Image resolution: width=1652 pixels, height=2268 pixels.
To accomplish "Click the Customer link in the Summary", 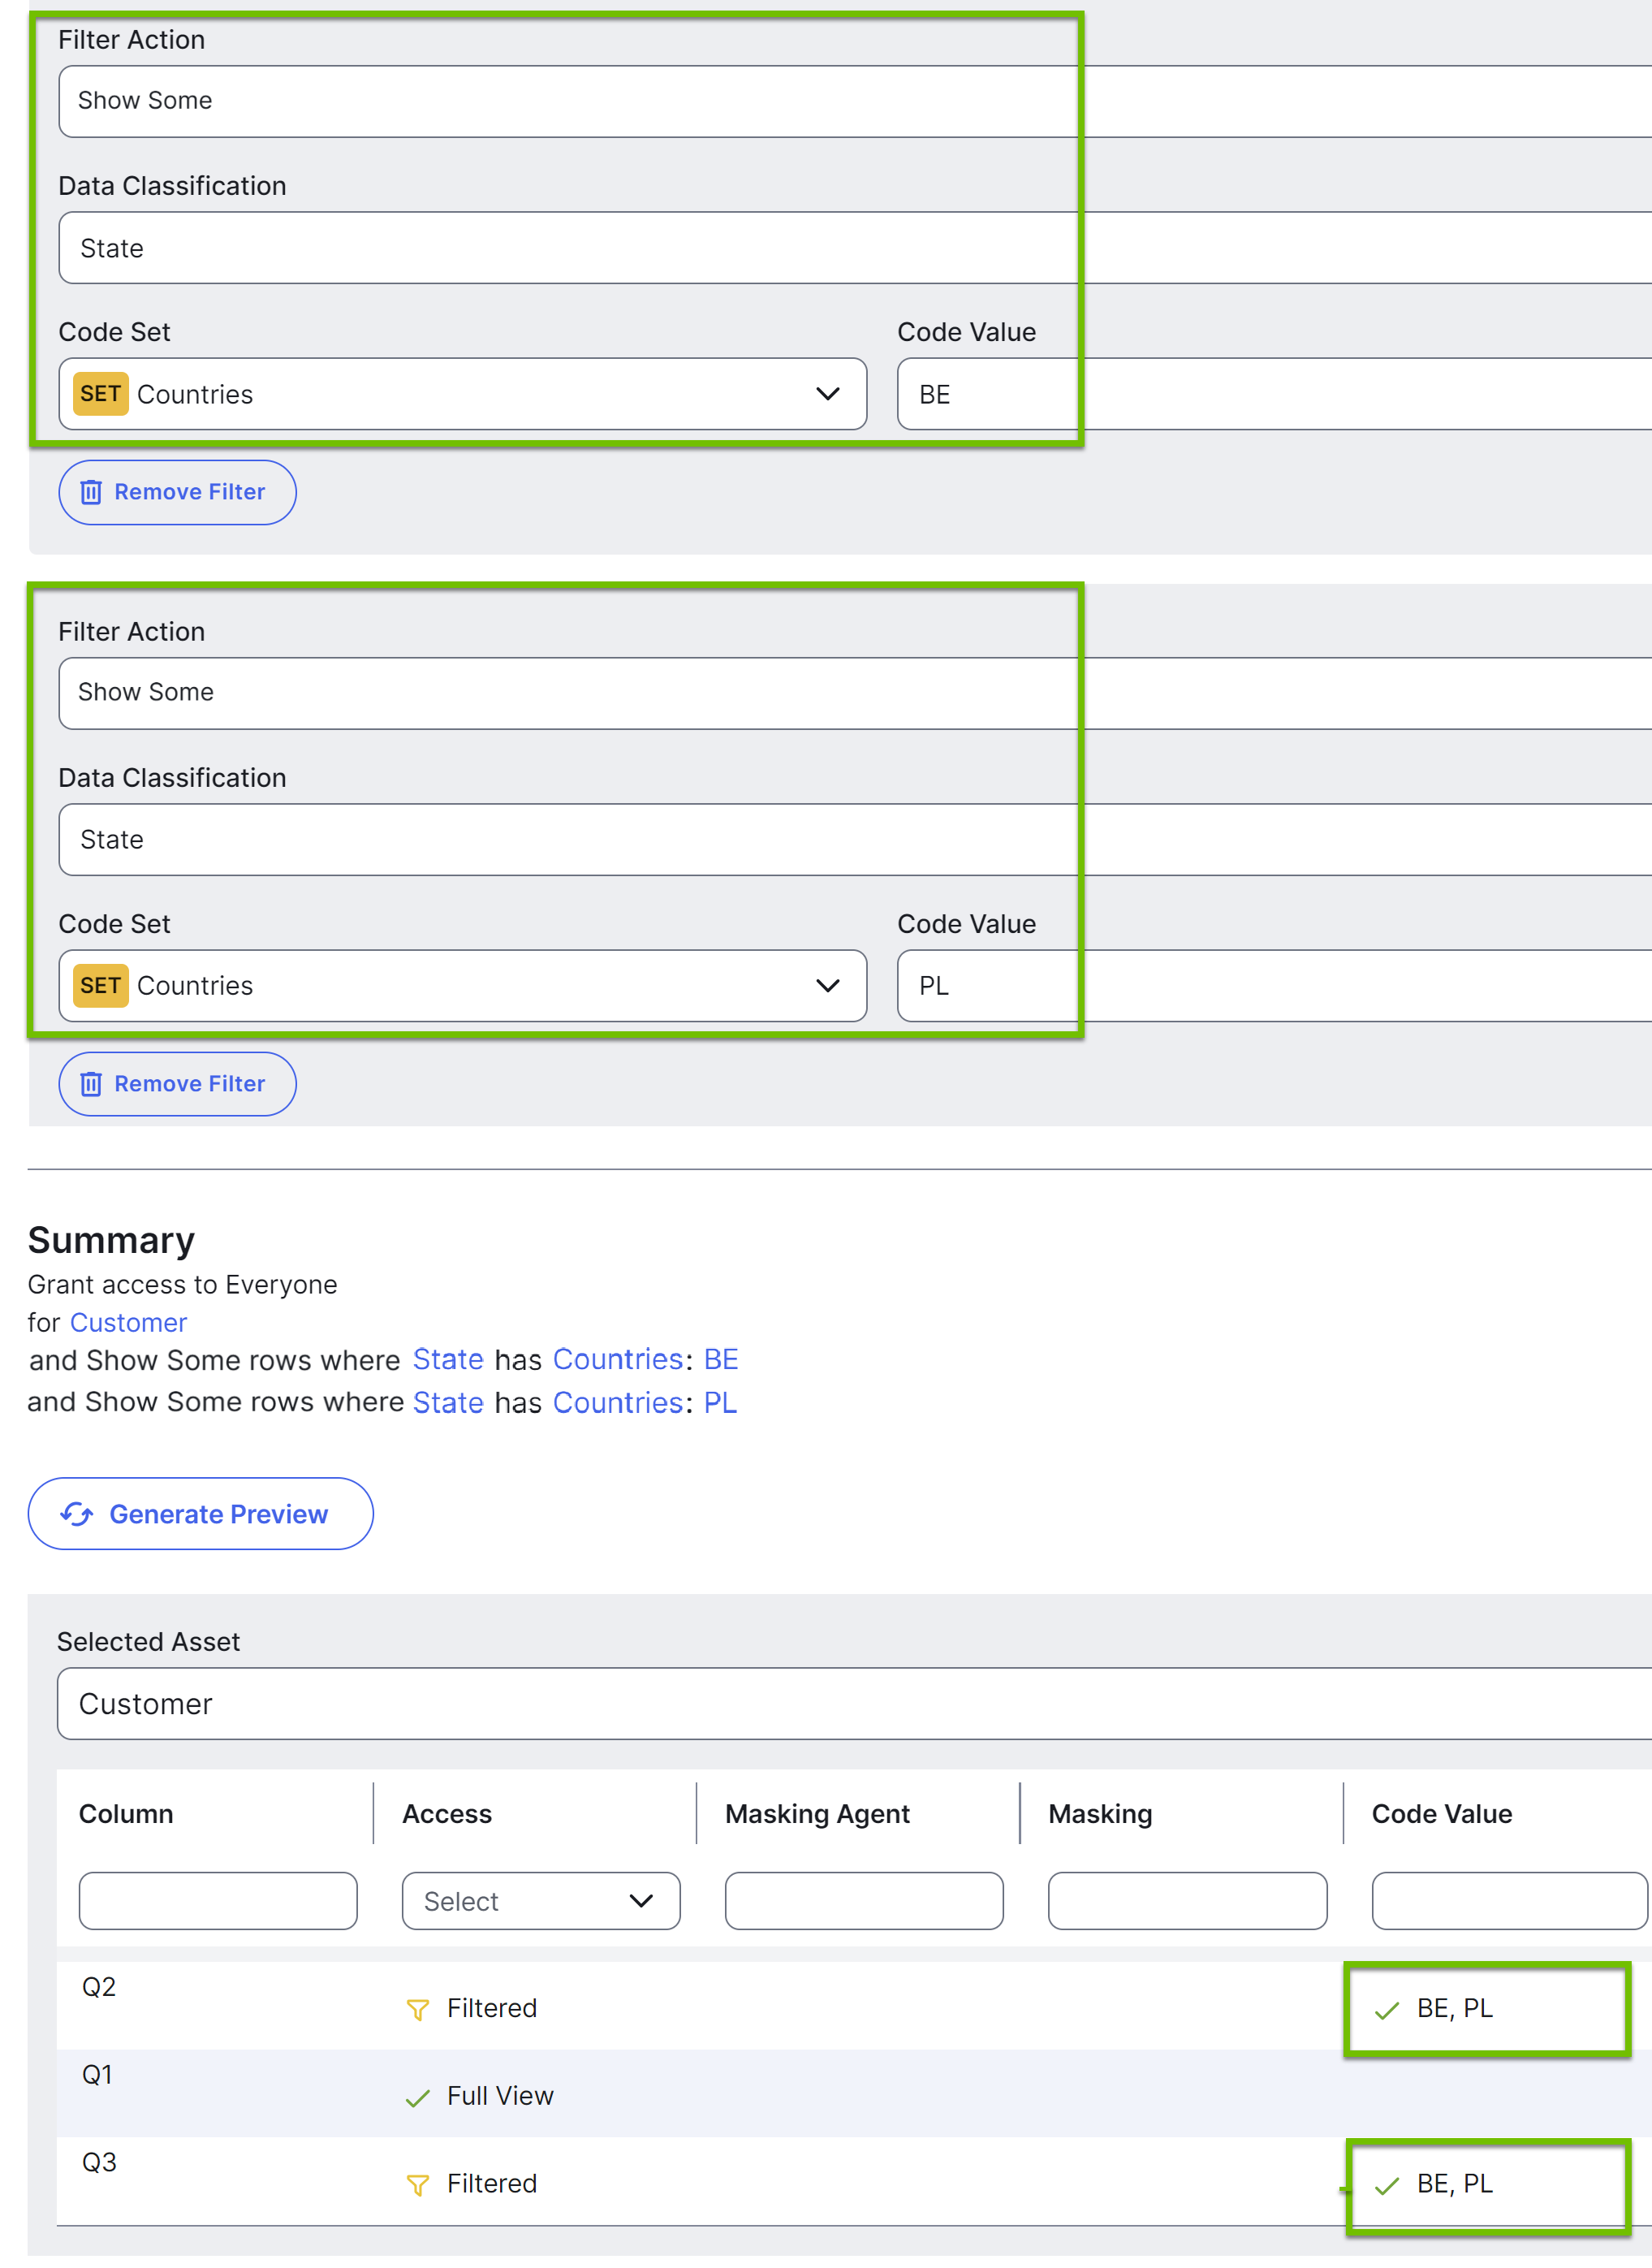I will (128, 1322).
